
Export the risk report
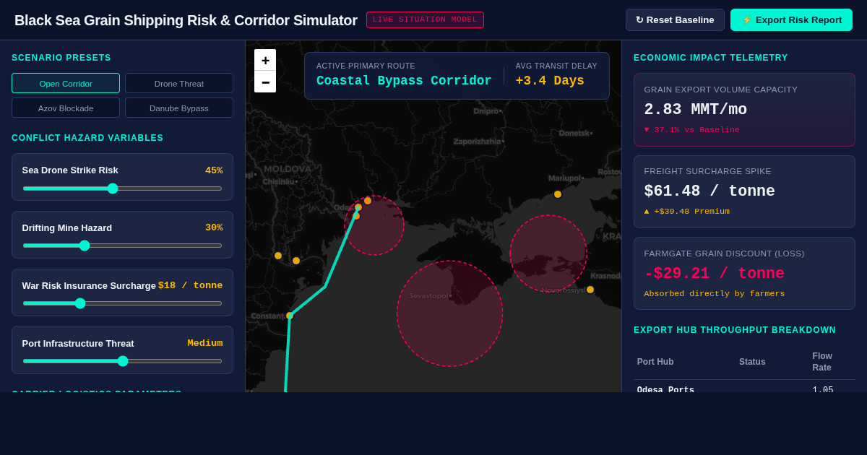pyautogui.click(x=791, y=19)
